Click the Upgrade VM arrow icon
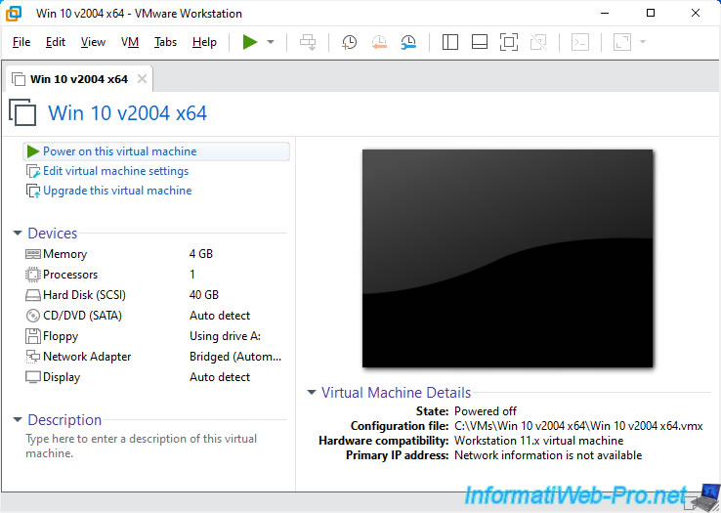The height and width of the screenshot is (513, 721). pos(33,191)
